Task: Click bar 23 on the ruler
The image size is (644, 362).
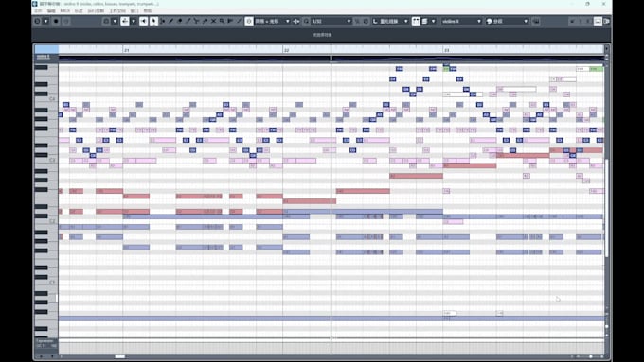Action: click(x=446, y=50)
